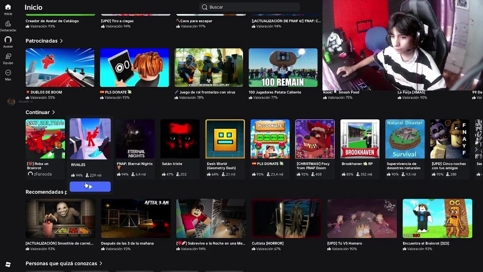Click the Roblox Studio icon at sidebar bottom
Viewport: 483px width, 272px height.
pos(8,264)
